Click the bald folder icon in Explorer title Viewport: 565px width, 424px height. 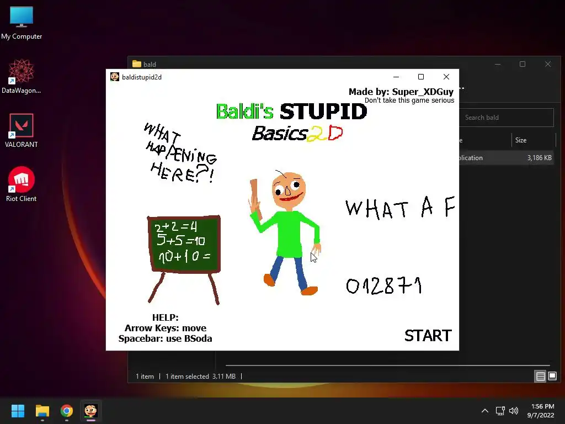coord(137,64)
